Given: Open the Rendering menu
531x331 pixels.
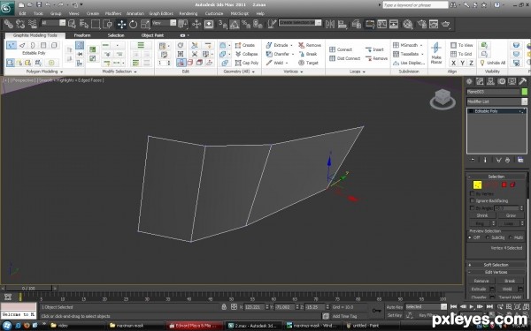Looking at the screenshot, I should 188,13.
